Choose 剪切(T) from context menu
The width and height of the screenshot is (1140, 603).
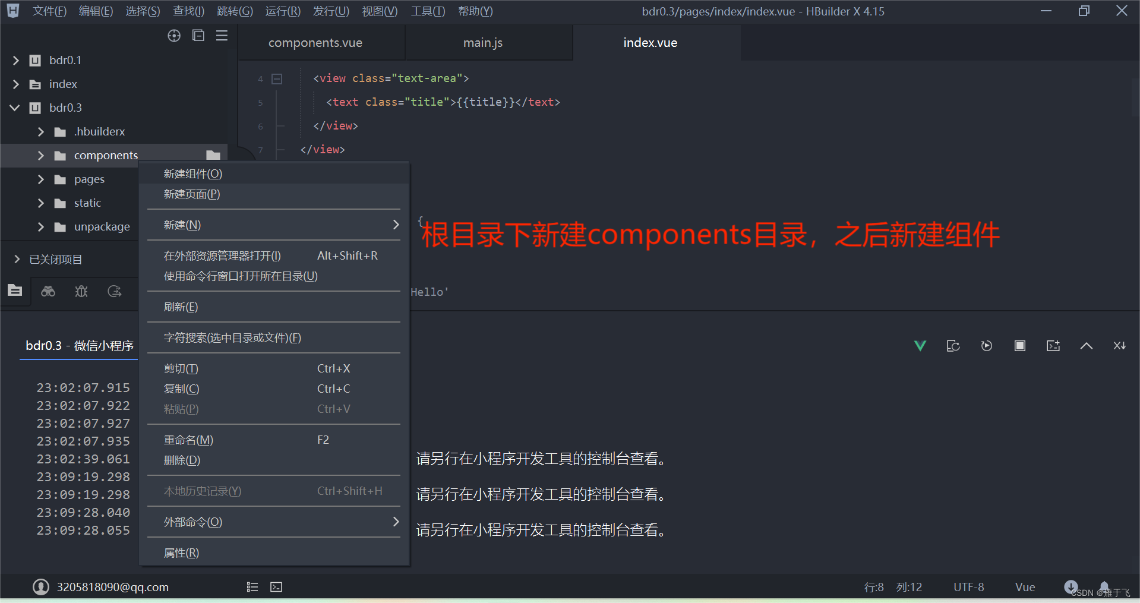point(274,369)
